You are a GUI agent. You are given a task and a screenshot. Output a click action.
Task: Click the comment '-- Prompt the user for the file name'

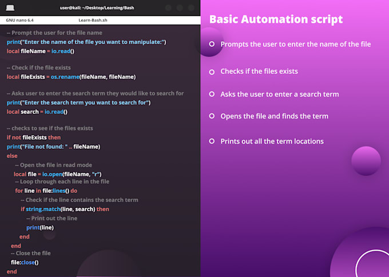click(54, 33)
